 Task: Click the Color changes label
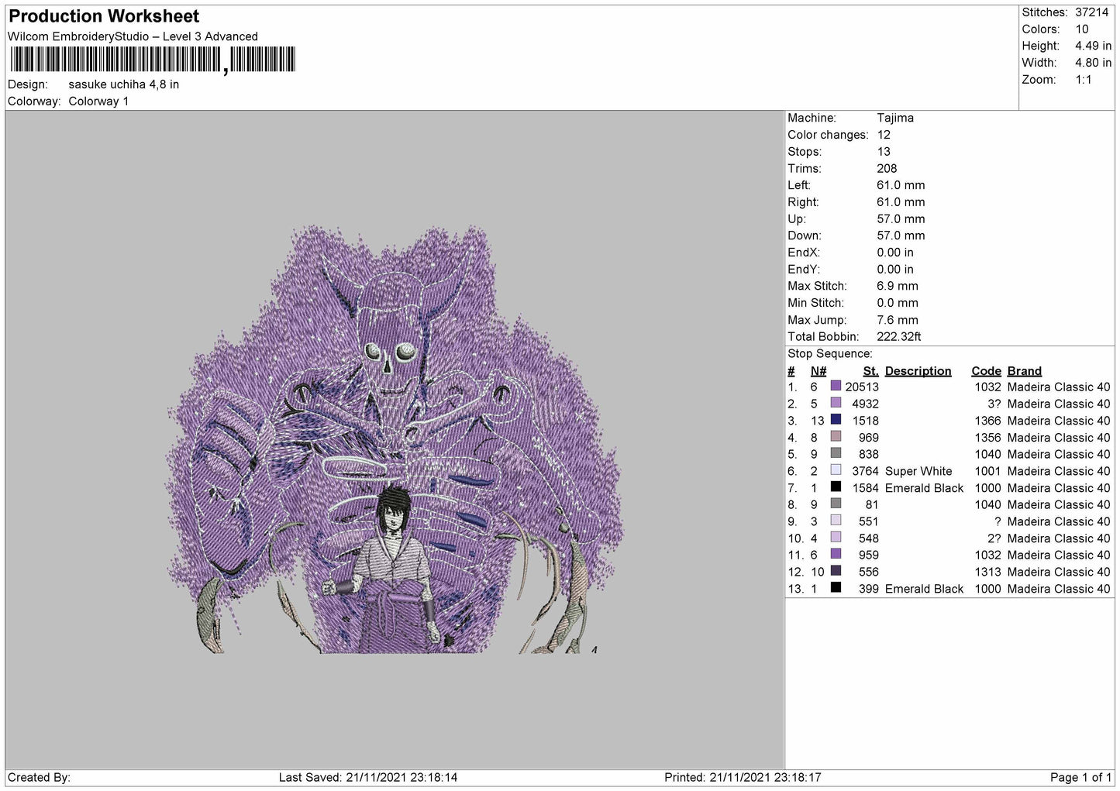tap(828, 135)
